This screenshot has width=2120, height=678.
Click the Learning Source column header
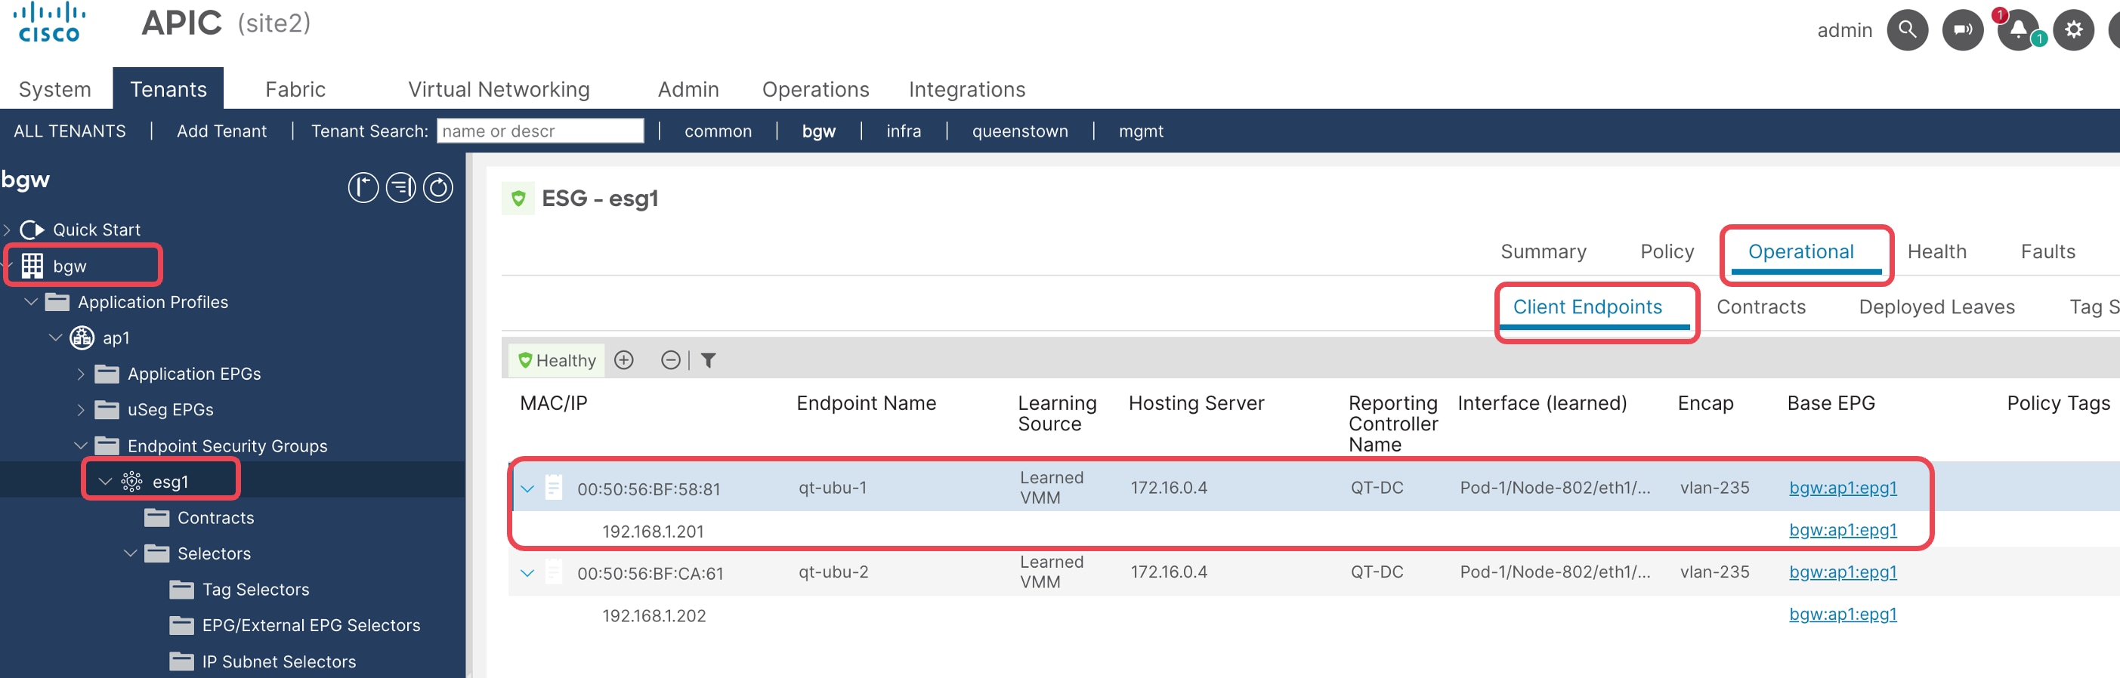click(1057, 413)
